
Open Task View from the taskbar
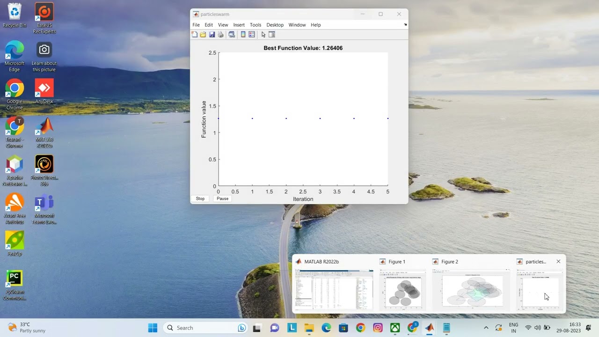(x=256, y=328)
